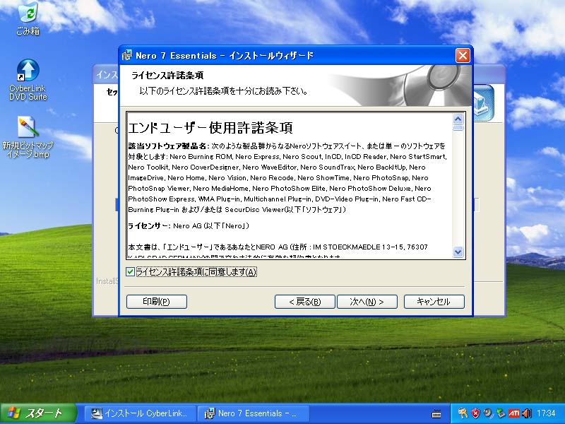Open the ATI tray icon

[514, 413]
